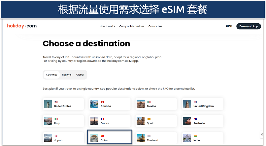Click the Forbidden City thumbnail for China

94,138
